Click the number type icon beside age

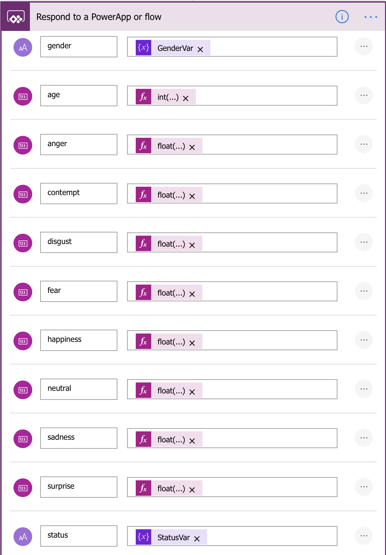pyautogui.click(x=23, y=96)
